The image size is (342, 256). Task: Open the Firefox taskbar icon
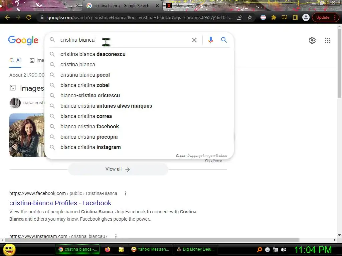pos(108,249)
